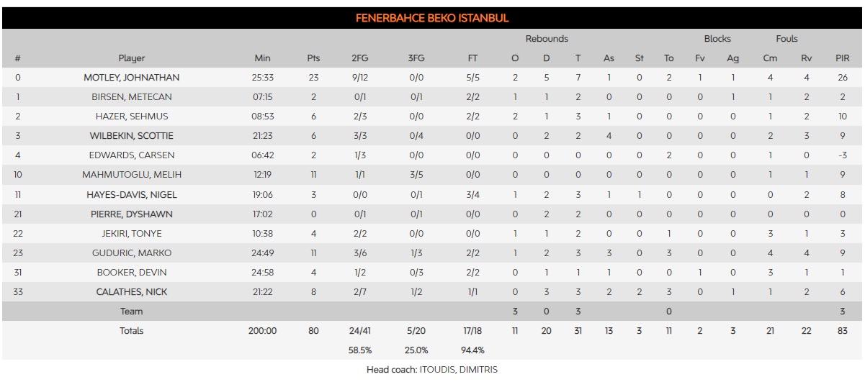Click CALATHES, NICK player name
Screen dimensions: 865x382
coord(132,291)
